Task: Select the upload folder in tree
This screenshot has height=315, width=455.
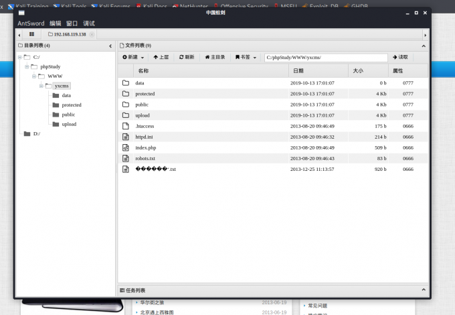Action: point(69,125)
